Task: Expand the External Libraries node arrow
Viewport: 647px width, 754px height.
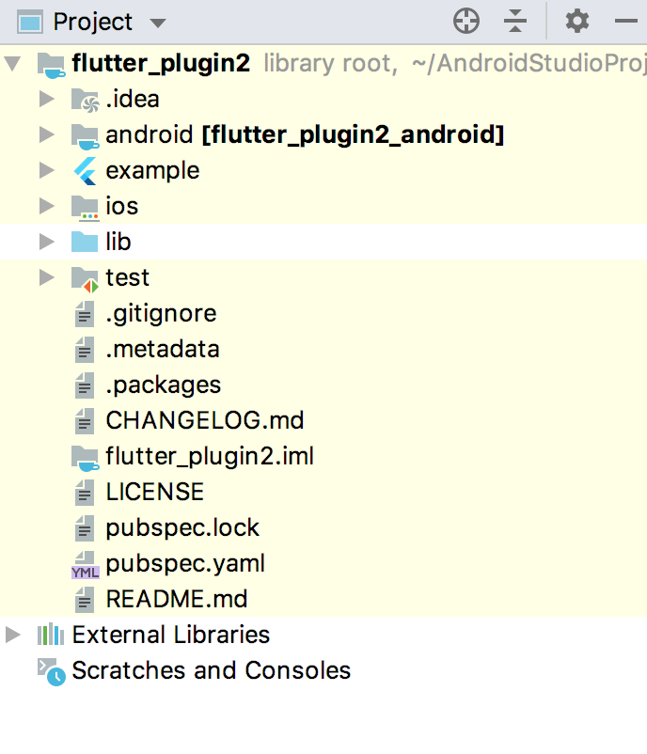Action: click(x=12, y=636)
